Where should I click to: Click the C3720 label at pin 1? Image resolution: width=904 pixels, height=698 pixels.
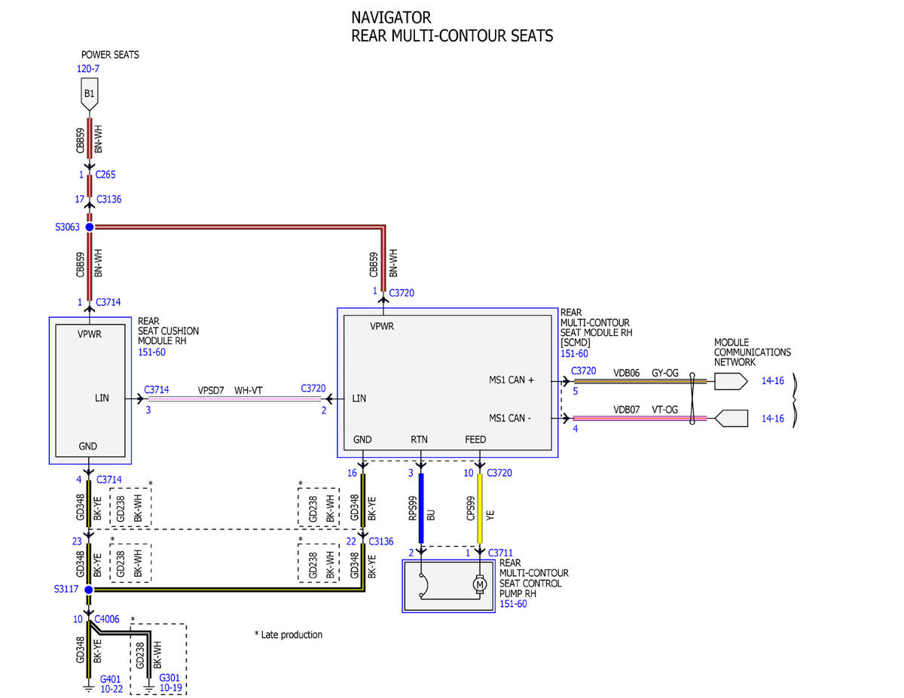pyautogui.click(x=402, y=293)
